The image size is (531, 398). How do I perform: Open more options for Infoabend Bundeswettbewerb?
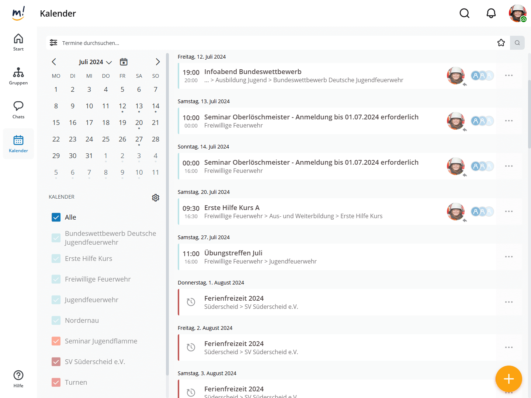pyautogui.click(x=509, y=76)
